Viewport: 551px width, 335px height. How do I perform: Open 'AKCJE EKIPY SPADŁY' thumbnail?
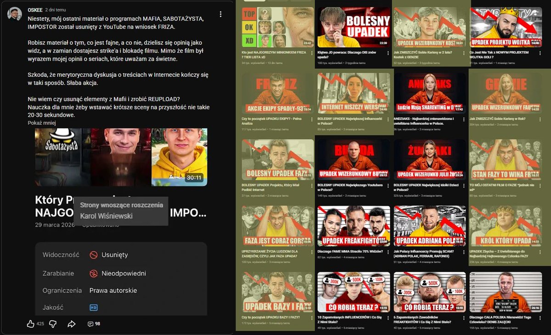click(278, 93)
